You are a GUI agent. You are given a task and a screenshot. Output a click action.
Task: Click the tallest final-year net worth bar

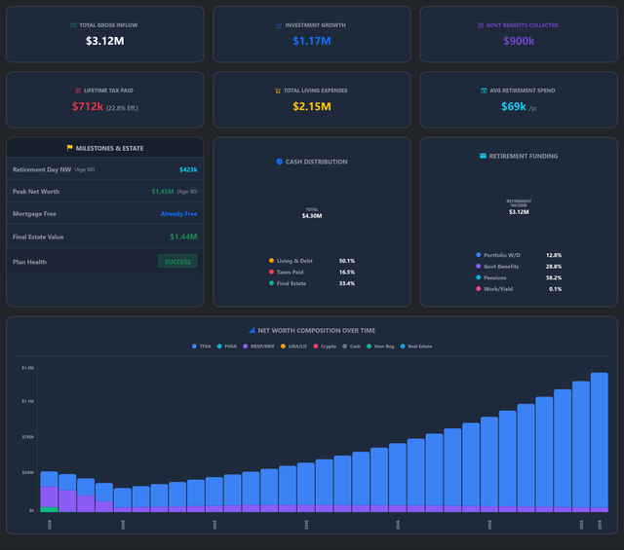point(600,440)
